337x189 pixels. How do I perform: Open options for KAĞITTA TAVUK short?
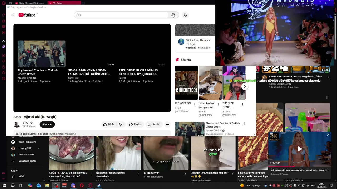pos(91,174)
